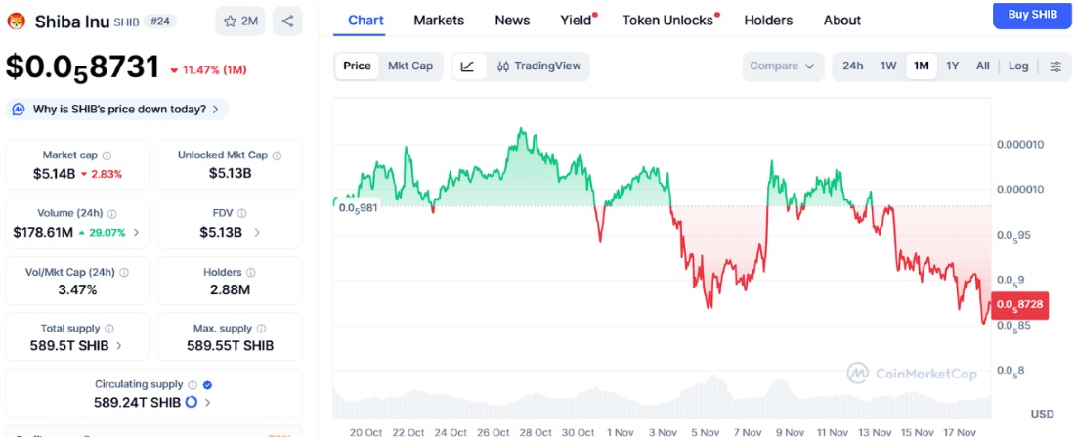Click the volume histogram below the chart

tap(661, 403)
